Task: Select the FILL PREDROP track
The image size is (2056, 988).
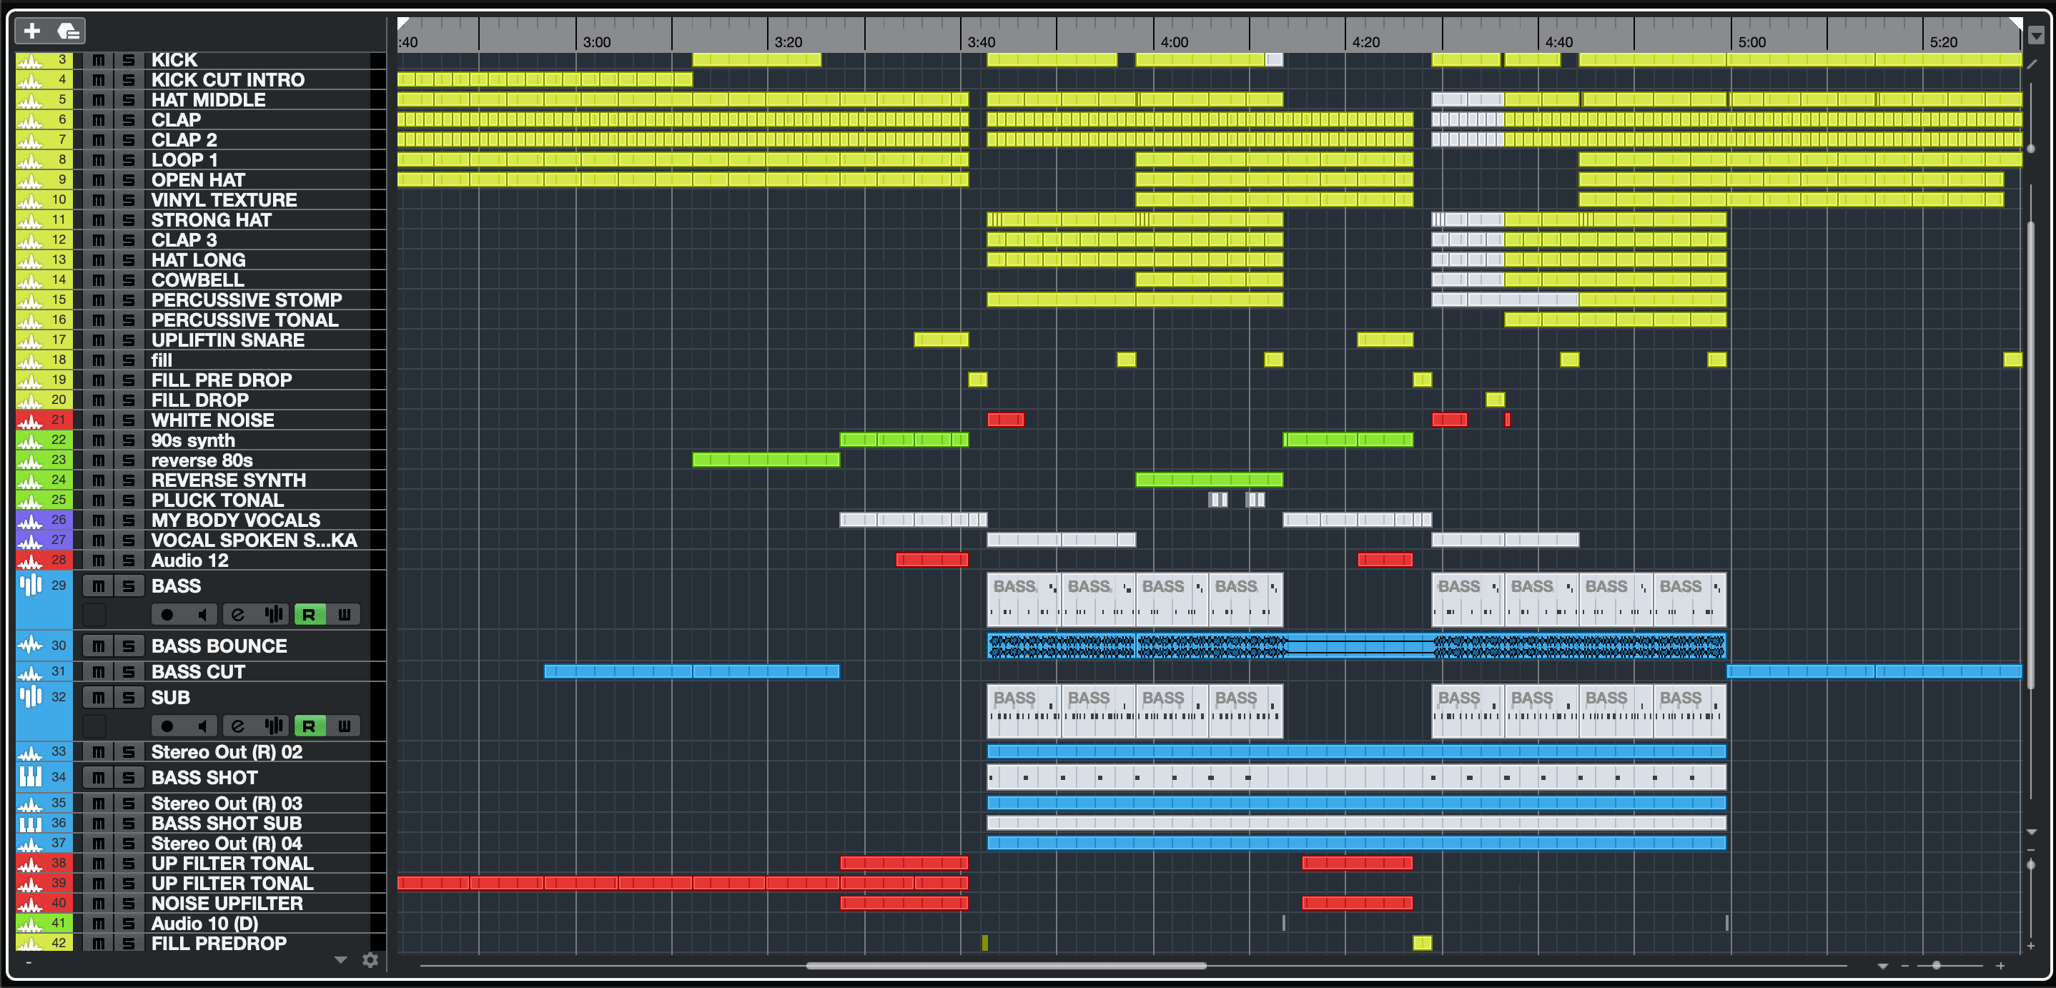Action: tap(219, 943)
